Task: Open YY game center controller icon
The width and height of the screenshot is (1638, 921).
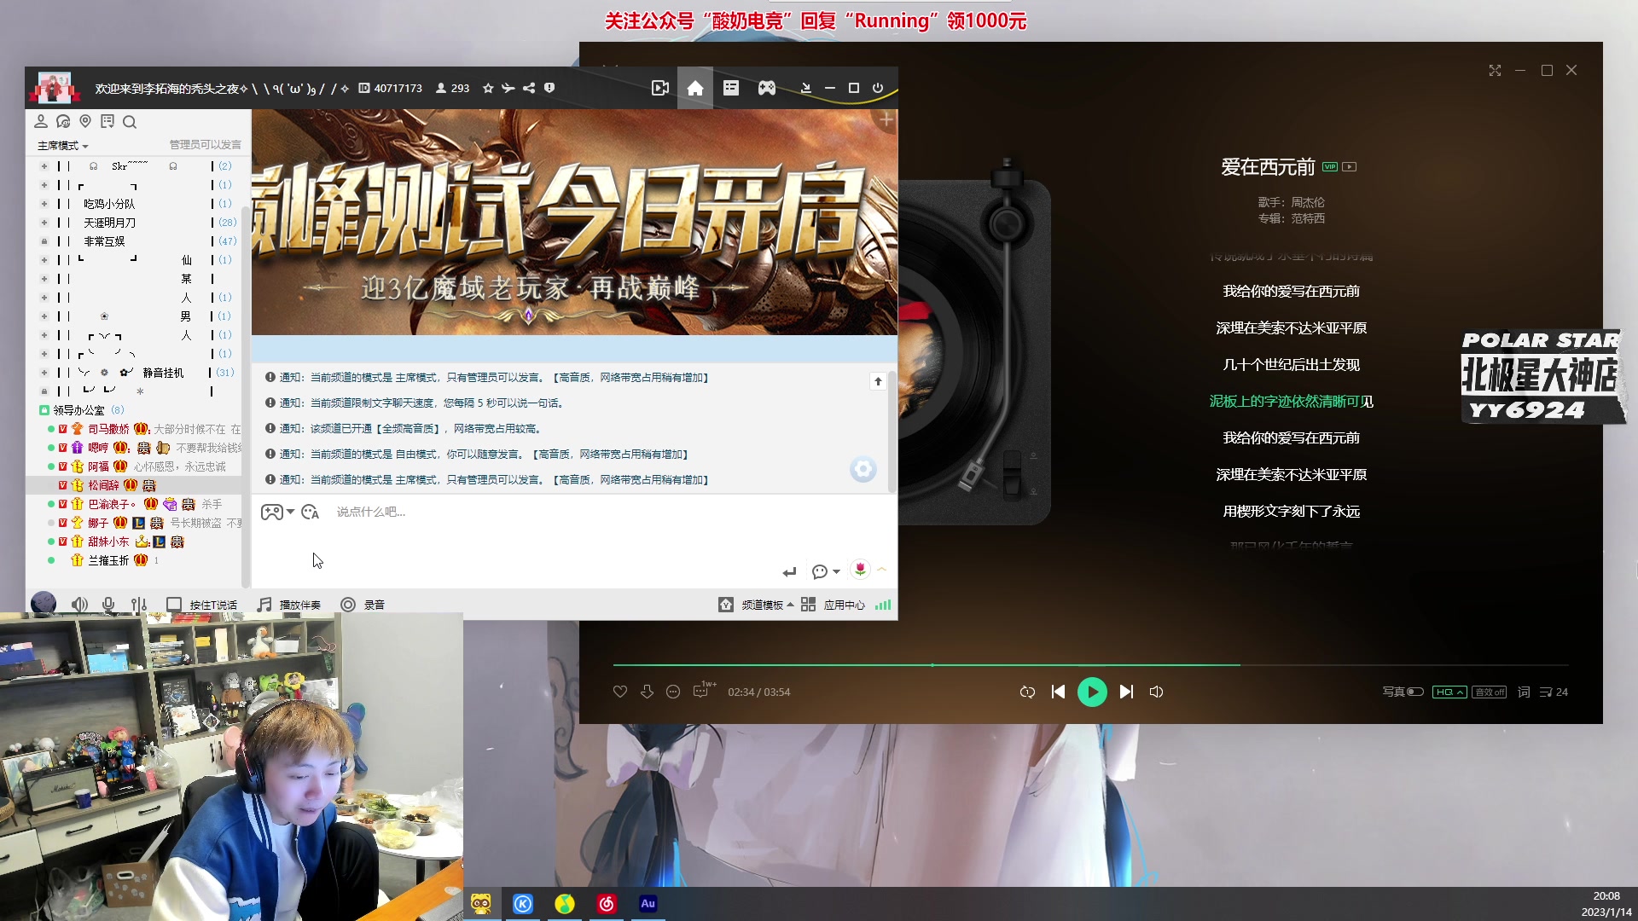Action: 767,88
